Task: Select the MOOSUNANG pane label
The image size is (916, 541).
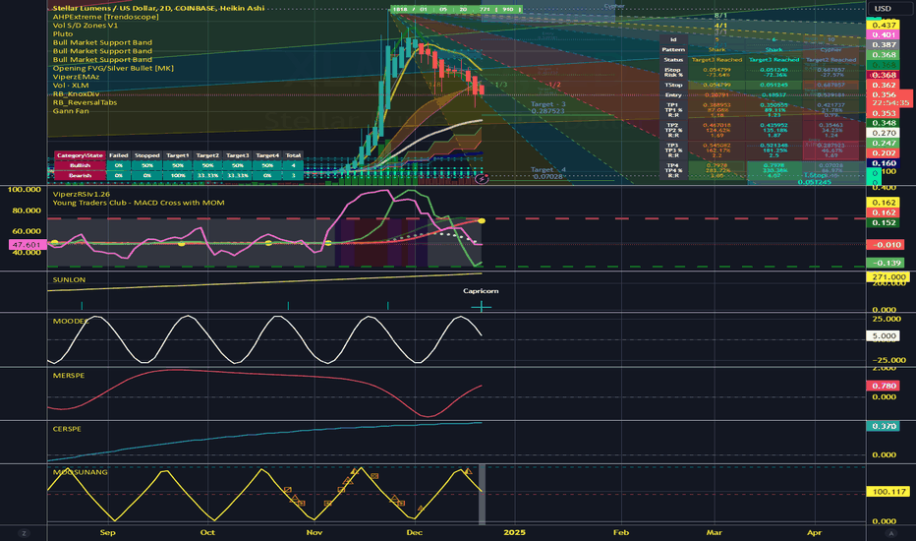Action: click(80, 472)
